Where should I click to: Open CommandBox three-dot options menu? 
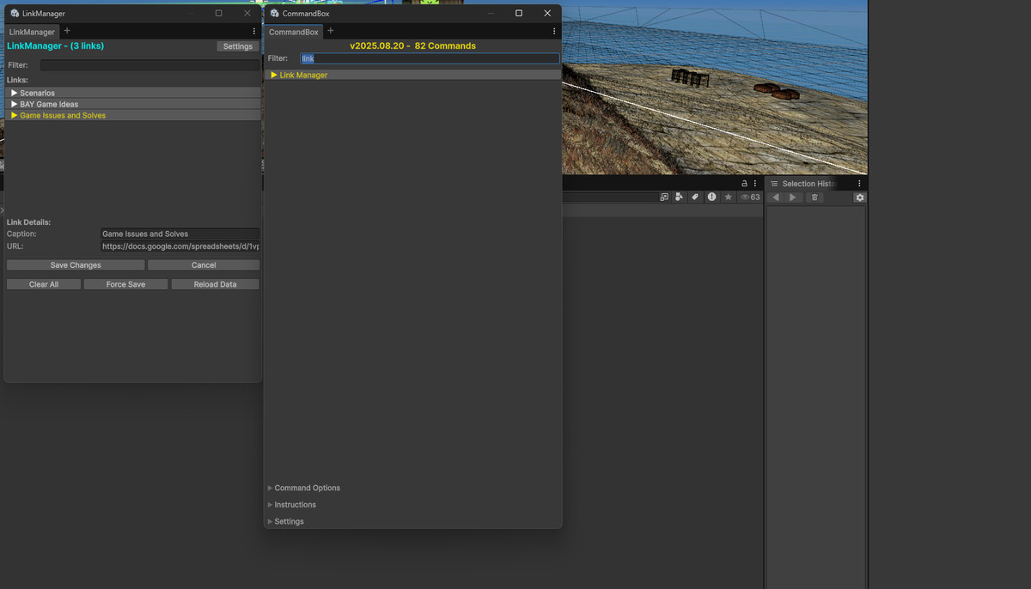[x=553, y=32]
